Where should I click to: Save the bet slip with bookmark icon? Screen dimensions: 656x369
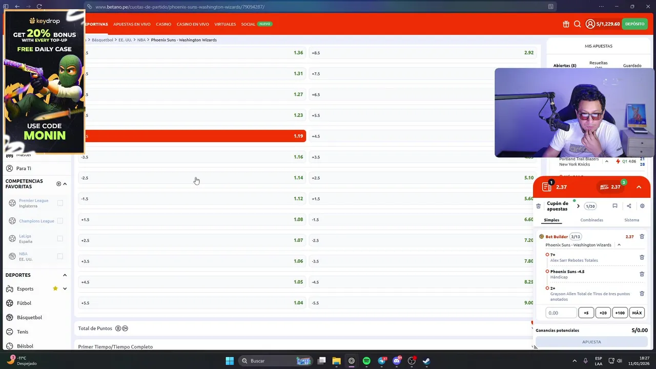coord(614,206)
